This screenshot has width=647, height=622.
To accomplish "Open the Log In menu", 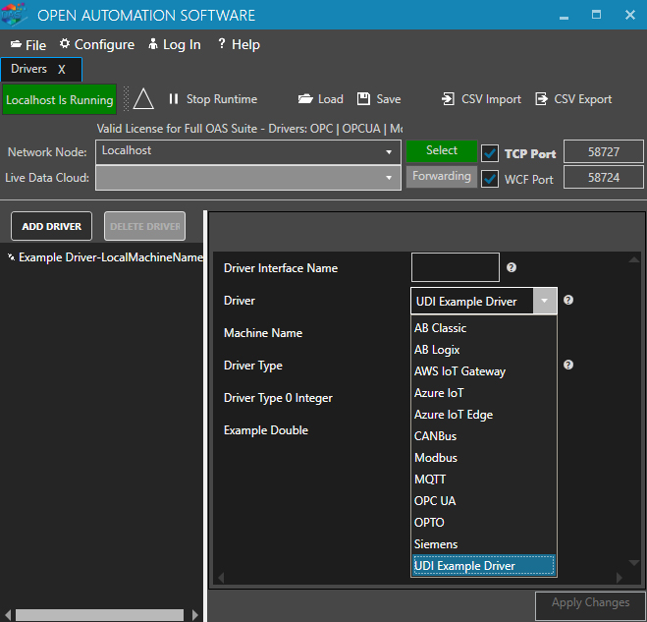I will [175, 44].
